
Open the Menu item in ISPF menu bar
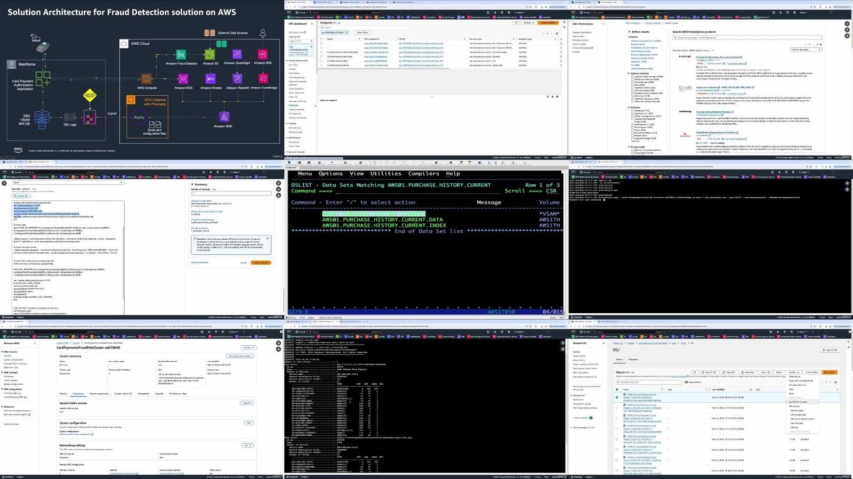tap(305, 174)
